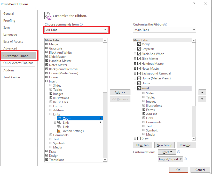Click the New Tab button
The image size is (212, 174).
coord(142,145)
